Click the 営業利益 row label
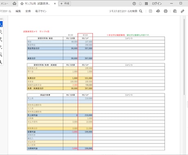Viewport: 188px width, 155px height. pyautogui.click(x=31, y=132)
